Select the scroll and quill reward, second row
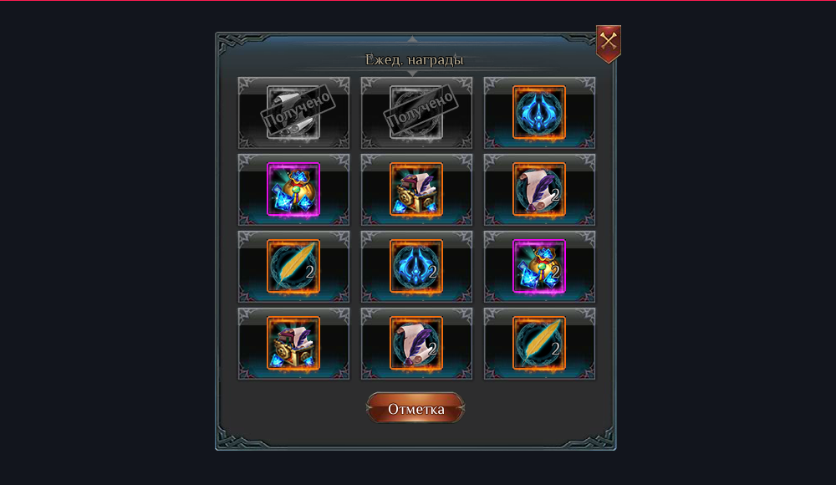The width and height of the screenshot is (836, 485). coord(539,190)
